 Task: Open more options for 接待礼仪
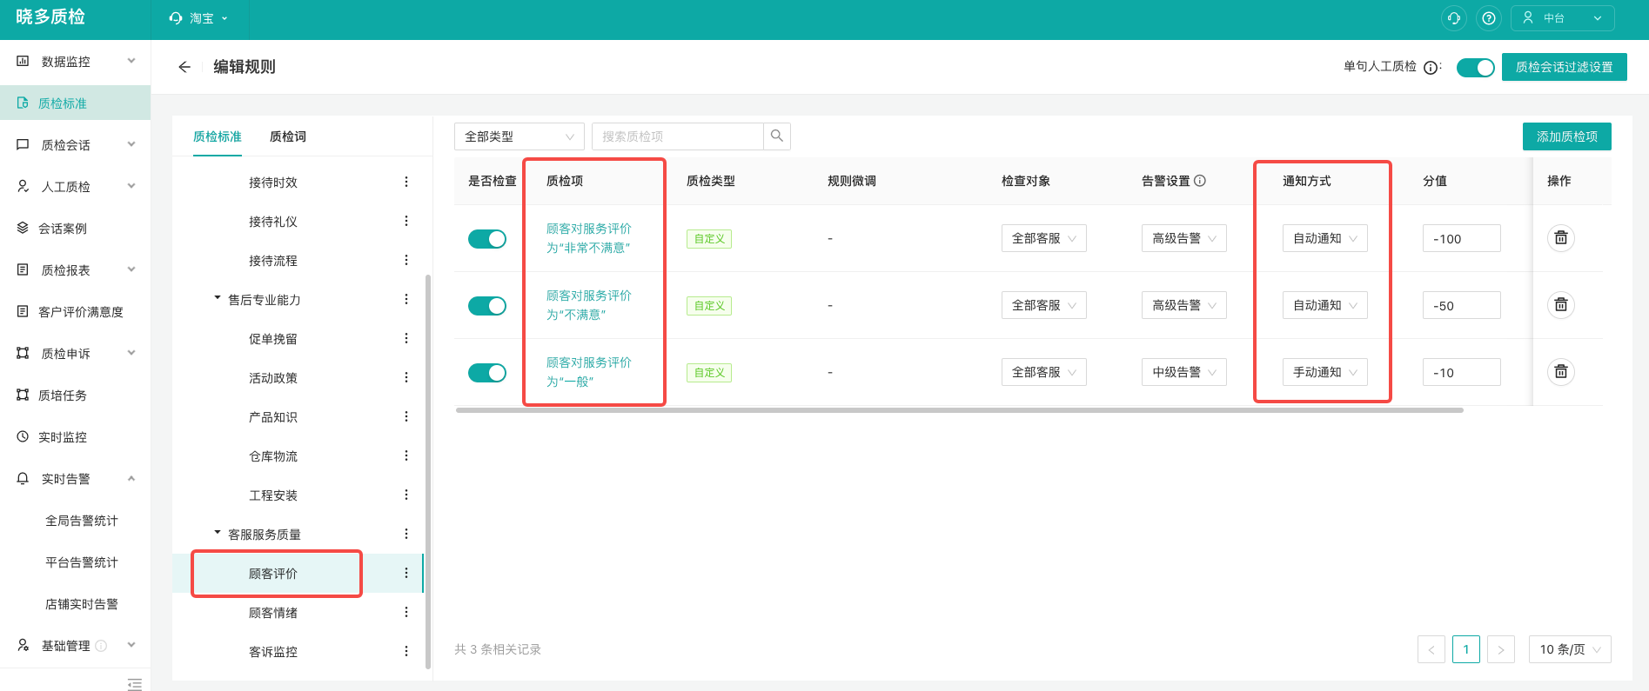tap(406, 222)
